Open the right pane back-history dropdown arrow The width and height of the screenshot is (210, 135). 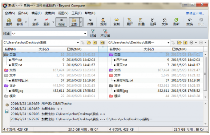pos(196,43)
